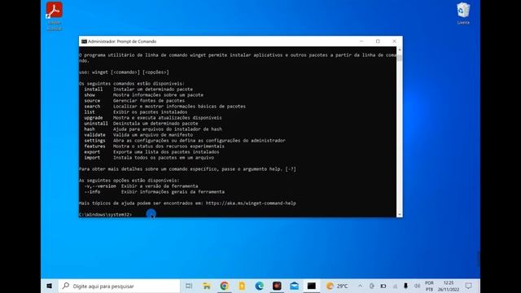Click the console vertical scrollbar thumb

point(400,58)
